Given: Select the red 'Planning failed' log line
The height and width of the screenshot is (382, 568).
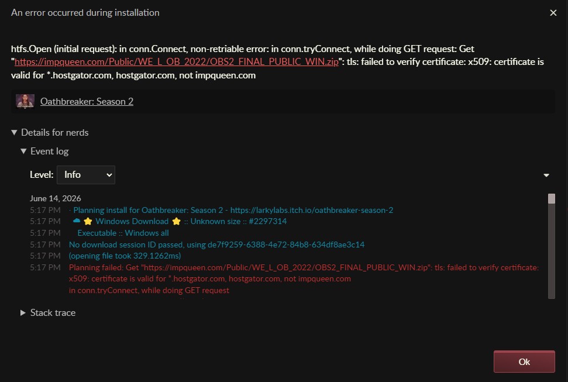Looking at the screenshot, I should tap(304, 267).
